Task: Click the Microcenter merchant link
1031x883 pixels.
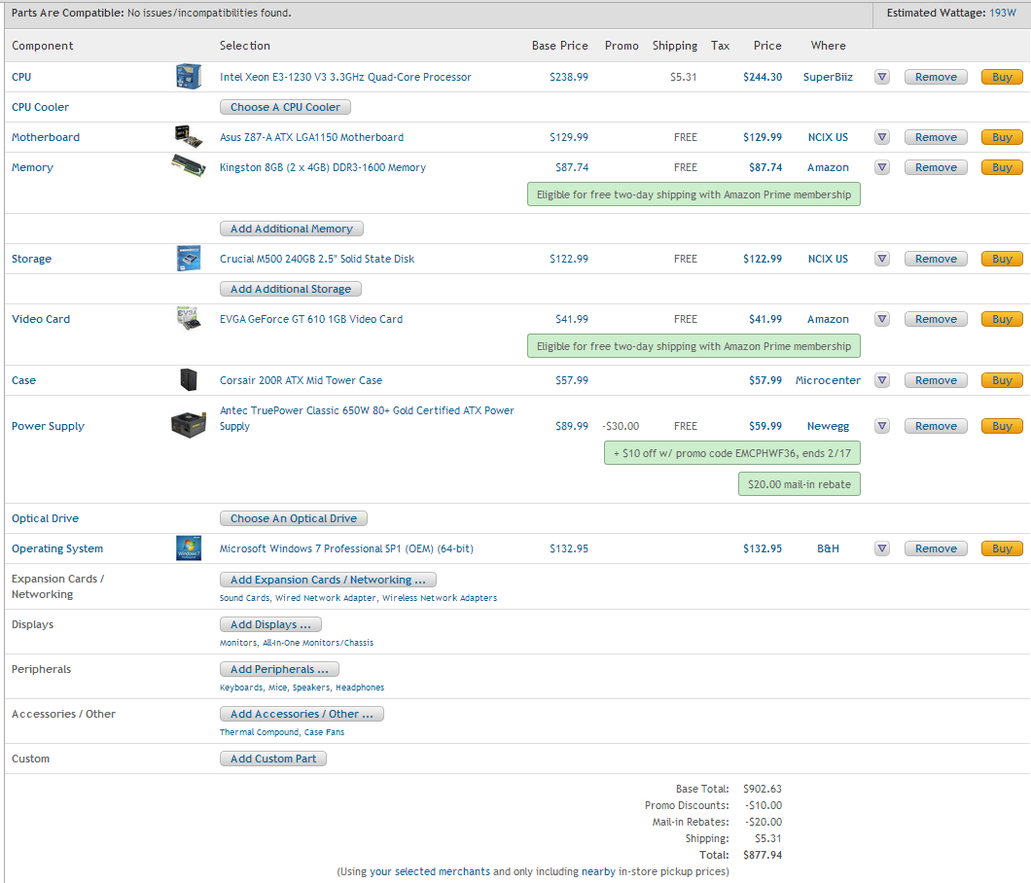Action: click(828, 380)
